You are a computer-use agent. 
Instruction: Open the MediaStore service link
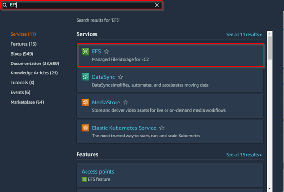point(106,103)
